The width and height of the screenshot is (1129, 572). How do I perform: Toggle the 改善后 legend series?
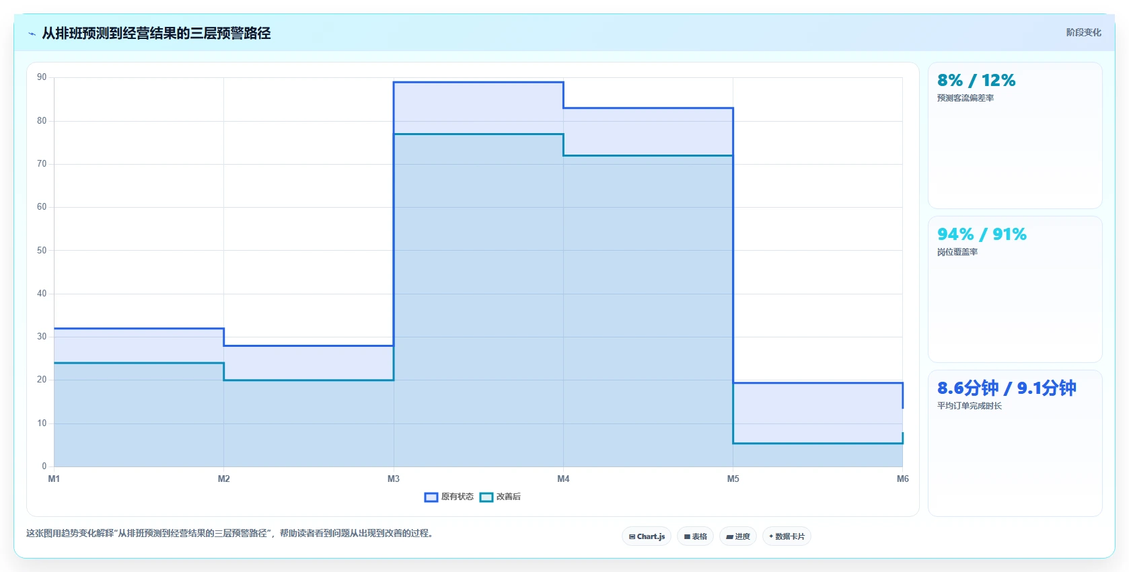[x=500, y=497]
